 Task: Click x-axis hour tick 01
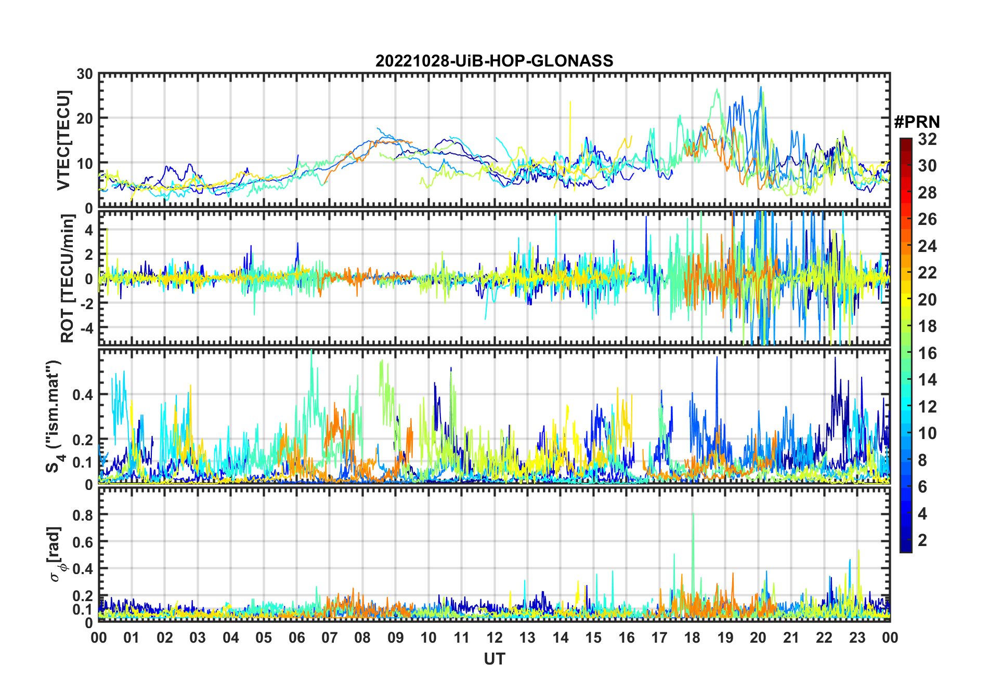(x=132, y=637)
